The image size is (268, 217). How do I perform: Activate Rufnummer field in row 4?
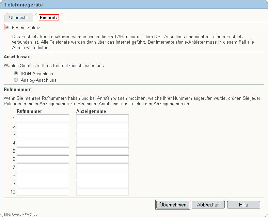pos(43,143)
